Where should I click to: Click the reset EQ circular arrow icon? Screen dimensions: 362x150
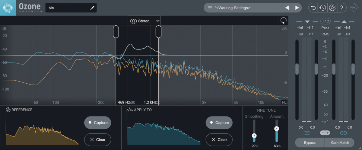coord(283,21)
